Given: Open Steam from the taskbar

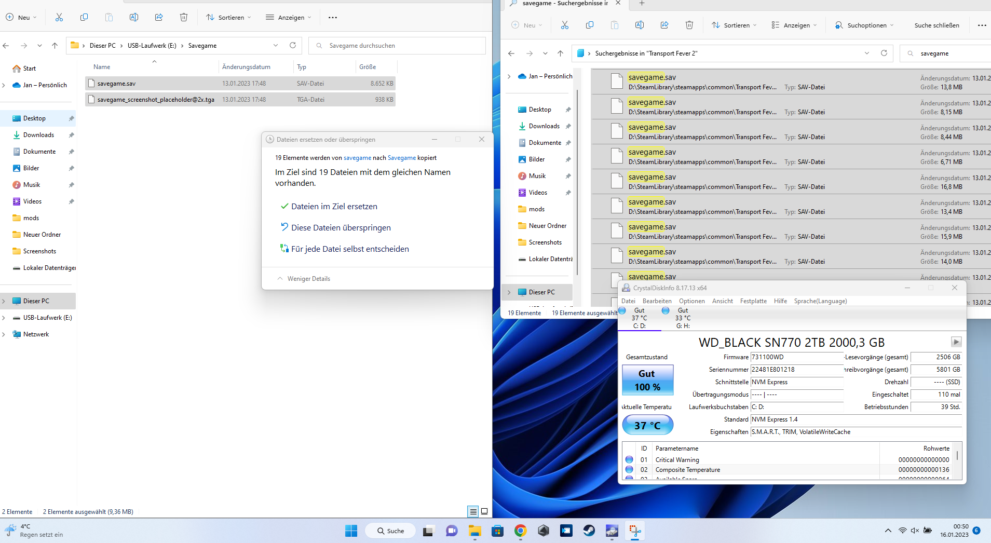Looking at the screenshot, I should [x=589, y=531].
